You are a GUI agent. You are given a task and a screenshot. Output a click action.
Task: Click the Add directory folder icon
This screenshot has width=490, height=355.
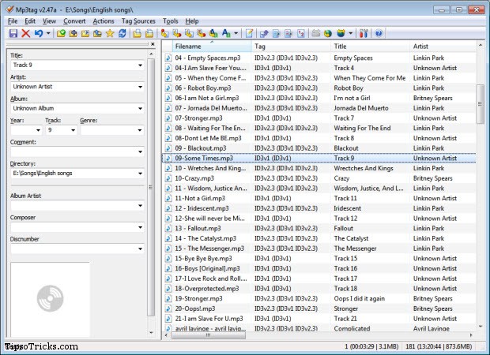tap(73, 33)
